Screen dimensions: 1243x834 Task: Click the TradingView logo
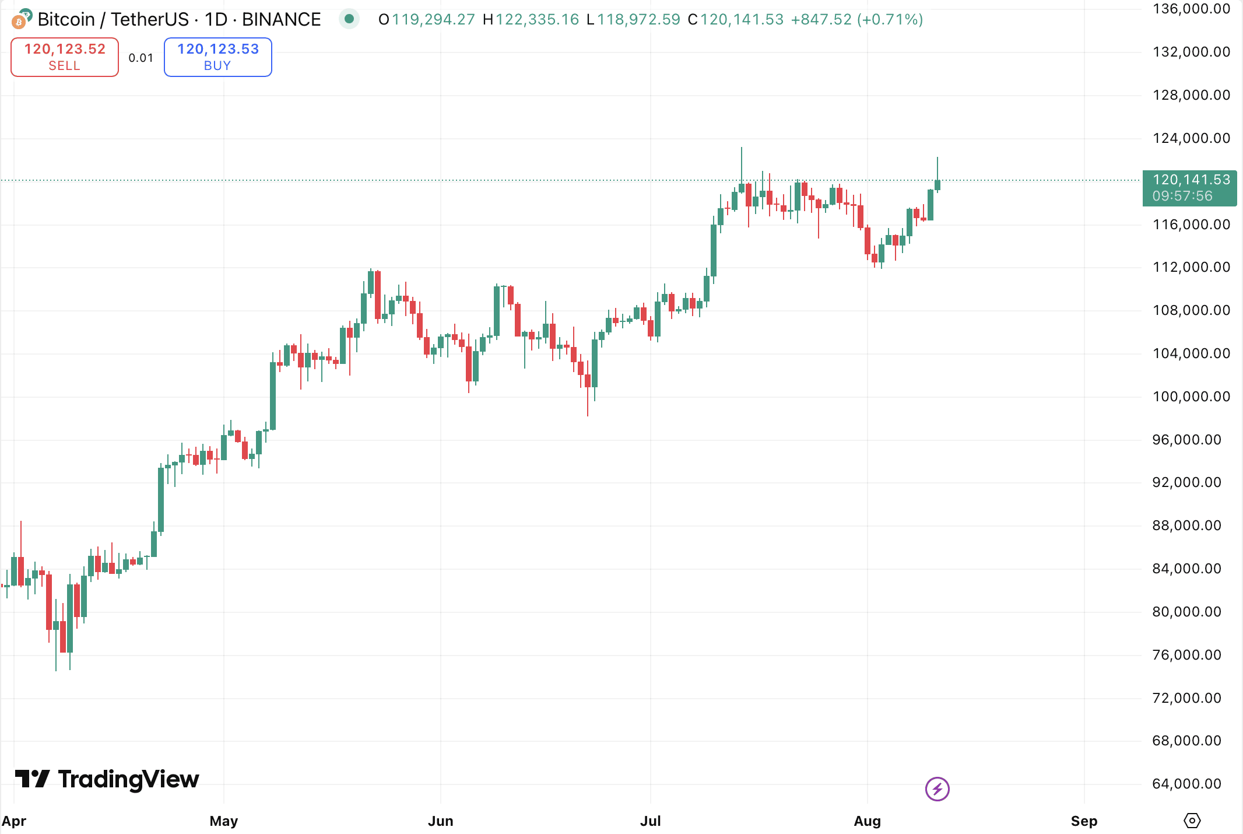[107, 779]
